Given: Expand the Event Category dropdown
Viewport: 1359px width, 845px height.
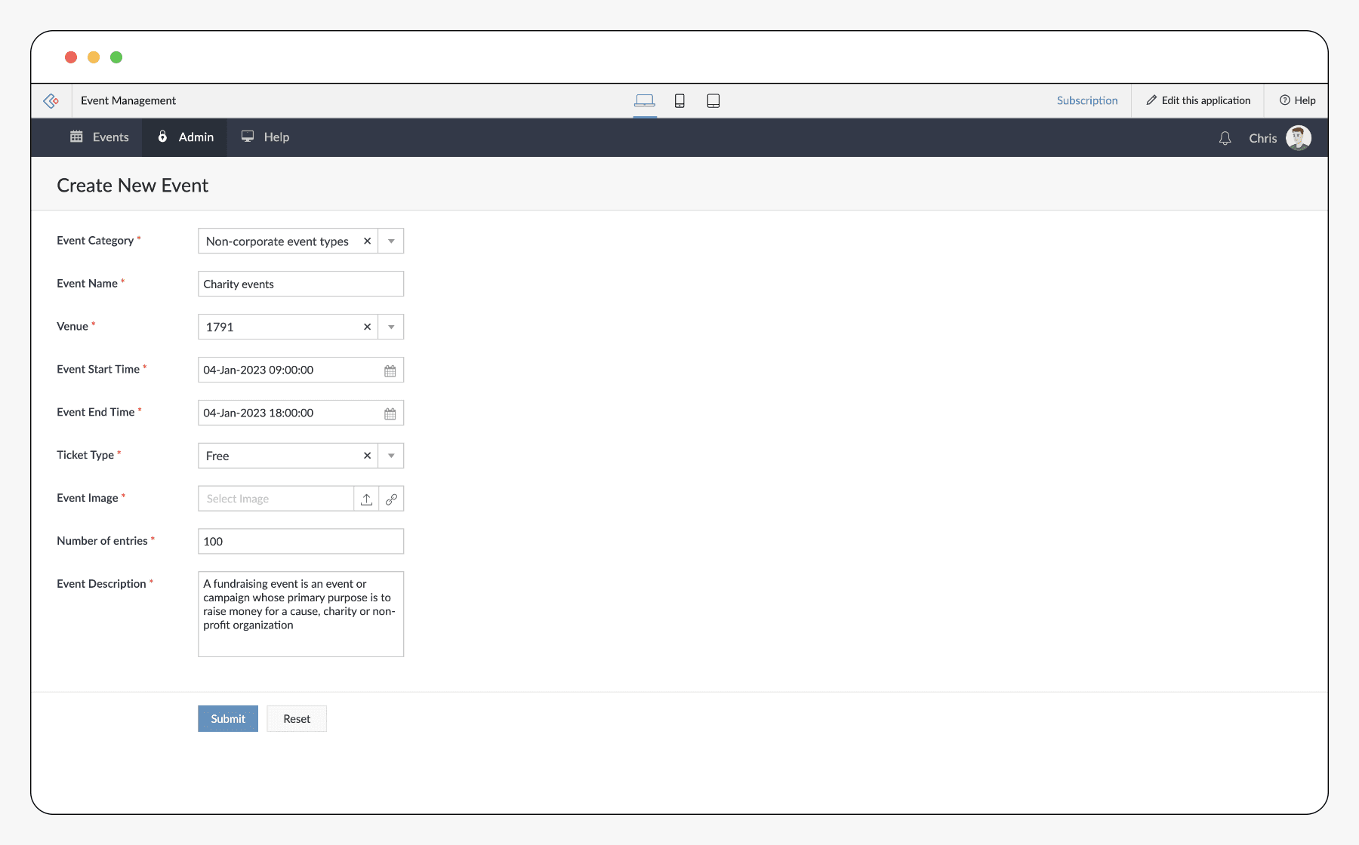Looking at the screenshot, I should point(391,241).
